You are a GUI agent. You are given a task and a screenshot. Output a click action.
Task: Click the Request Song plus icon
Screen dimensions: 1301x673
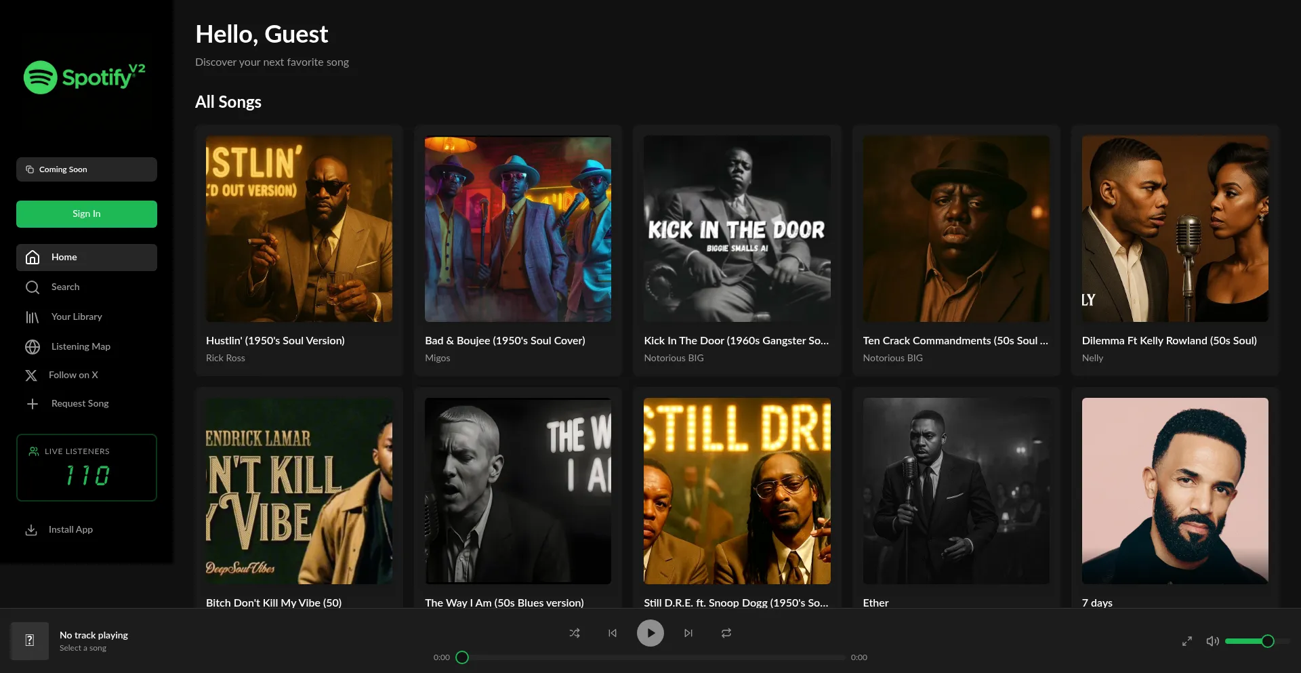pos(33,403)
